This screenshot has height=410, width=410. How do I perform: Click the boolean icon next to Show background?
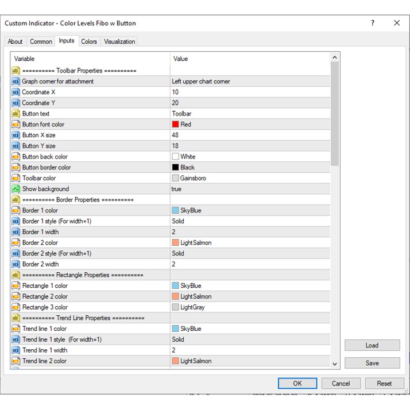16,189
